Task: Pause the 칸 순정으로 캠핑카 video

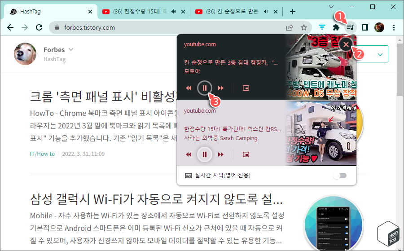Action: [x=205, y=88]
